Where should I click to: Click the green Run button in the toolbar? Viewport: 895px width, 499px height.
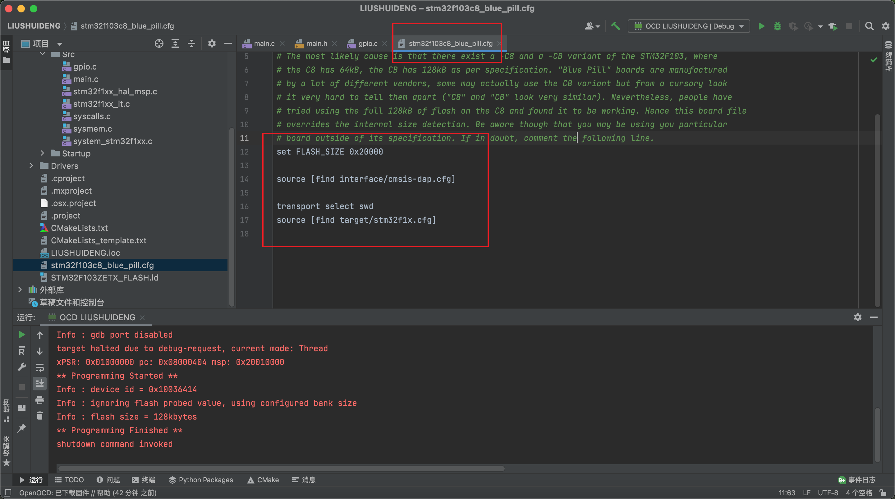pyautogui.click(x=761, y=26)
